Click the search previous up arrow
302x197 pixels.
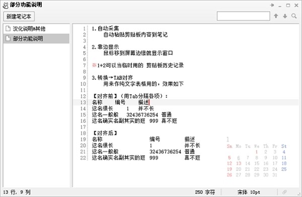click(x=276, y=16)
